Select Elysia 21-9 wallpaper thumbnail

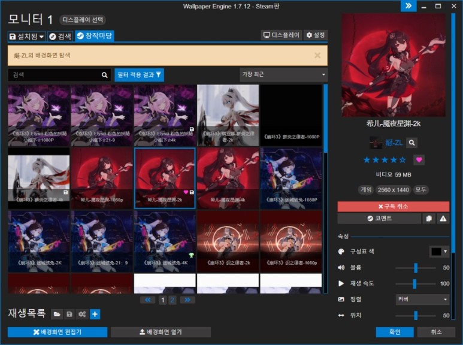(102, 115)
